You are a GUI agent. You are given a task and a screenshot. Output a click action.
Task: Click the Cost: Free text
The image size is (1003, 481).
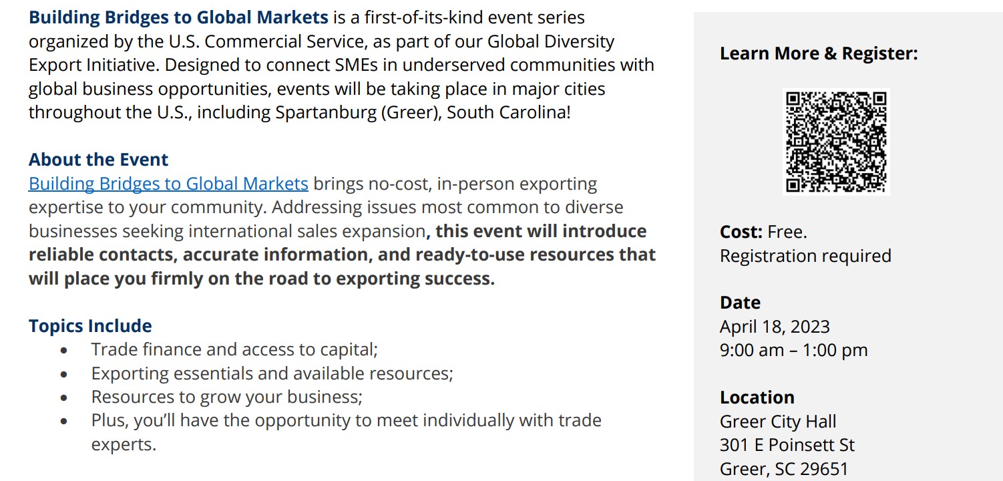coord(763,232)
